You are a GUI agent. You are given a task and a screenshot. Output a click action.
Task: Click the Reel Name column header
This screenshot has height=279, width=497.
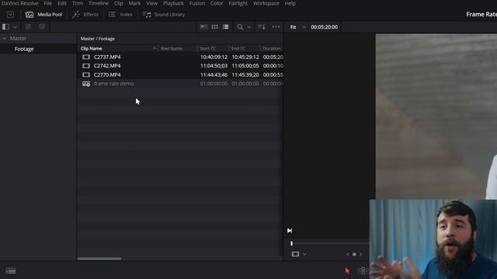point(171,48)
